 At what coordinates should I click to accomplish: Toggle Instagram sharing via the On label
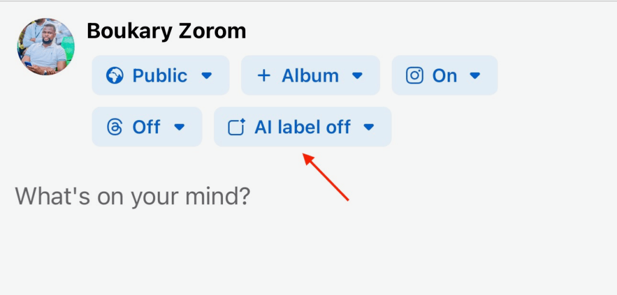pyautogui.click(x=445, y=76)
